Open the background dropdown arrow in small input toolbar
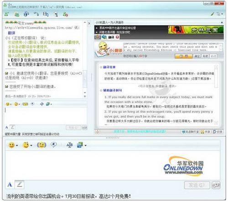The width and height of the screenshot is (228, 202). pos(51,104)
